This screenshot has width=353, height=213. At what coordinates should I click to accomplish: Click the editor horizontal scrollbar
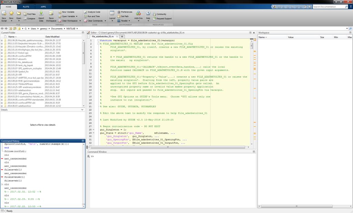(x=168, y=147)
